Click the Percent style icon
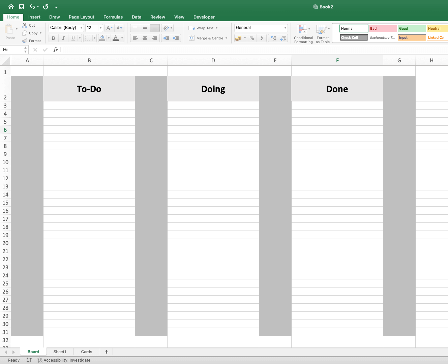The height and width of the screenshot is (364, 448). (x=251, y=38)
